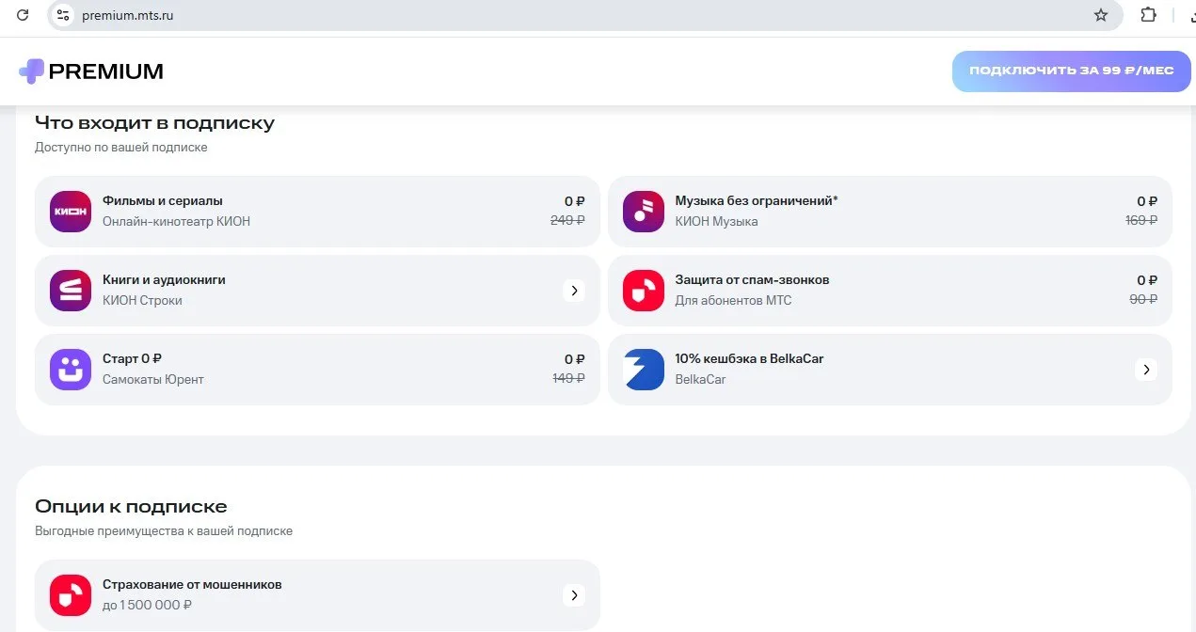1196x632 pixels.
Task: Click the crossed-out price 149 ₽
Action: click(568, 378)
